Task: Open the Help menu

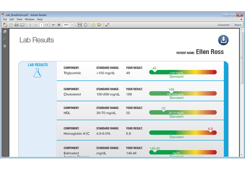Action: click(40, 19)
